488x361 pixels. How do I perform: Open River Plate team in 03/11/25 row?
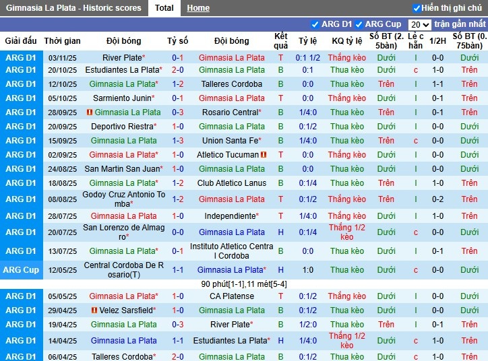[122, 58]
